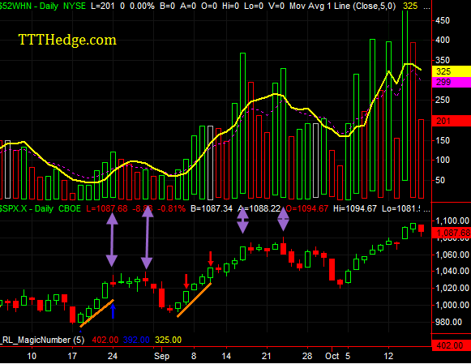471x364 pixels.
Task: Click the date label 17 on time axis
Action: (x=72, y=356)
